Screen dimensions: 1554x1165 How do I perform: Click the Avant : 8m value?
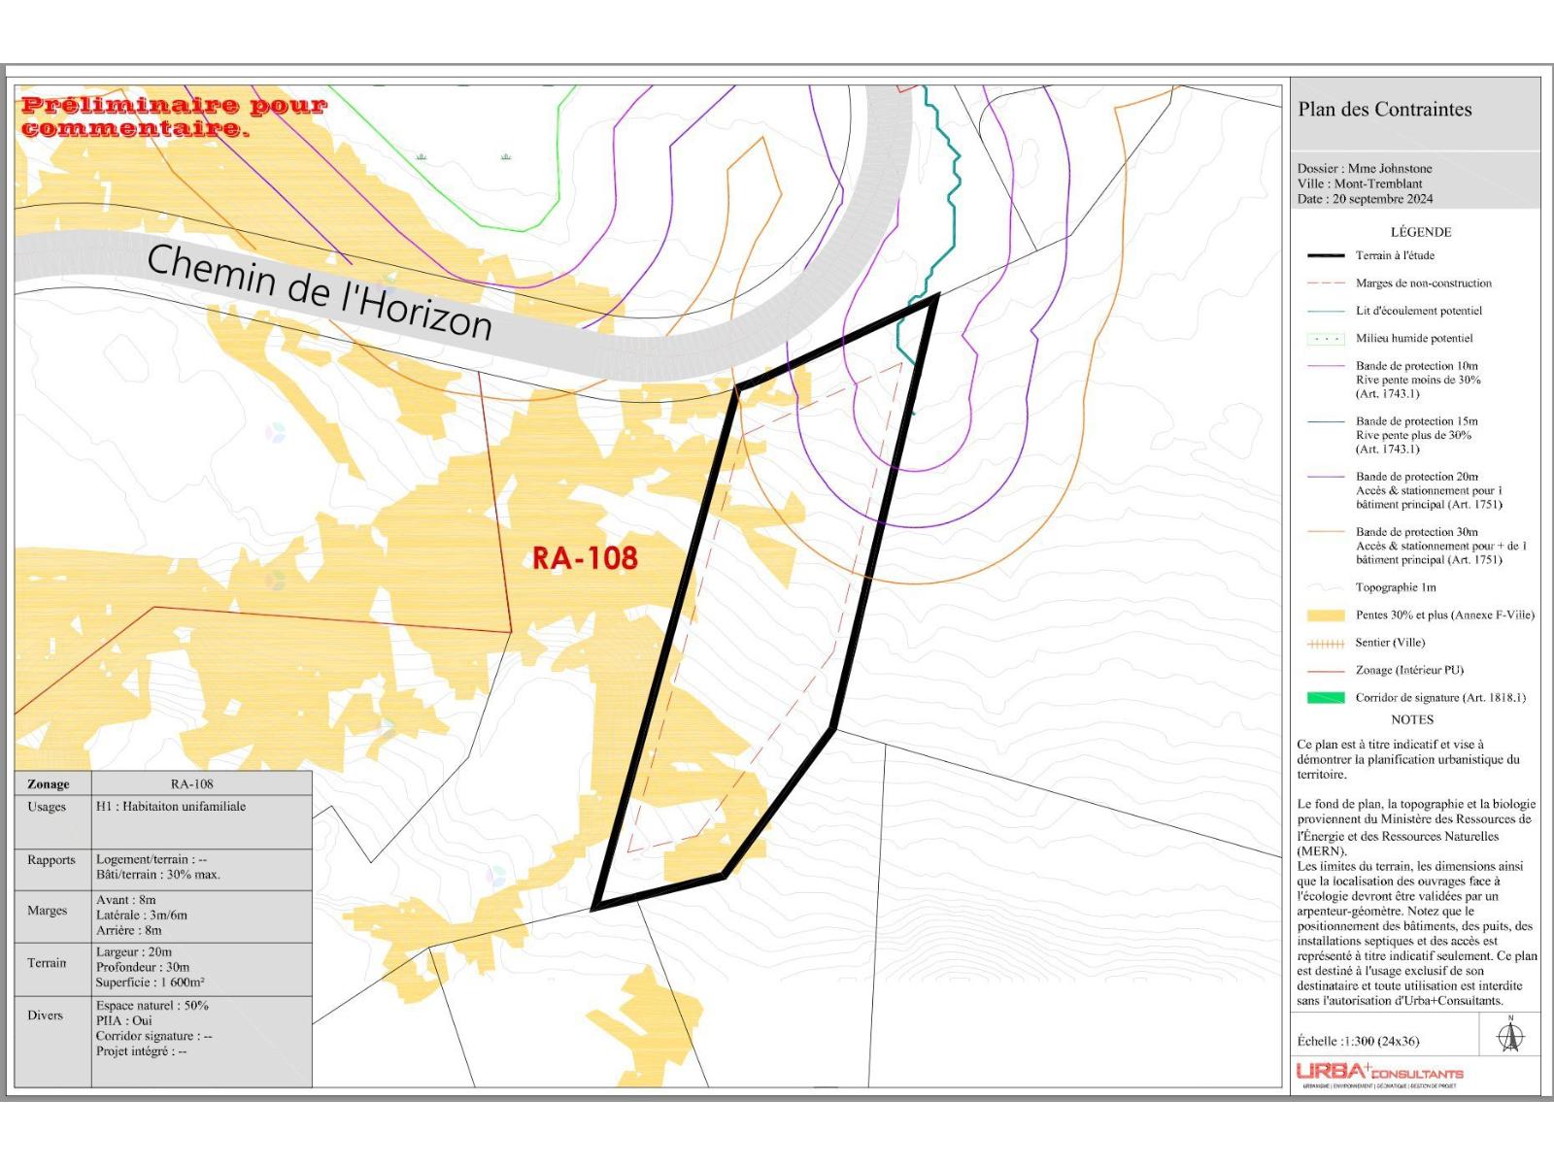tap(126, 900)
